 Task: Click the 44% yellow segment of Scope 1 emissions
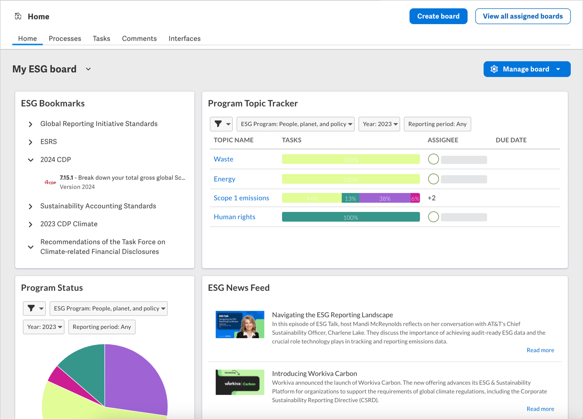click(x=312, y=198)
